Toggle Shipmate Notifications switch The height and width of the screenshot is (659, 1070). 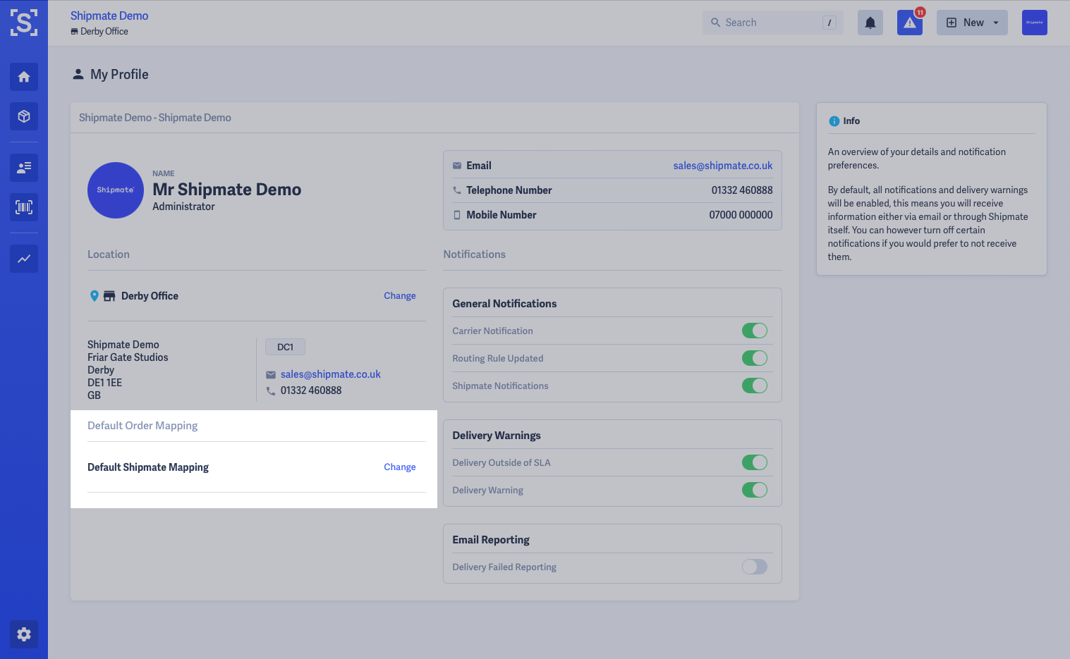[755, 386]
